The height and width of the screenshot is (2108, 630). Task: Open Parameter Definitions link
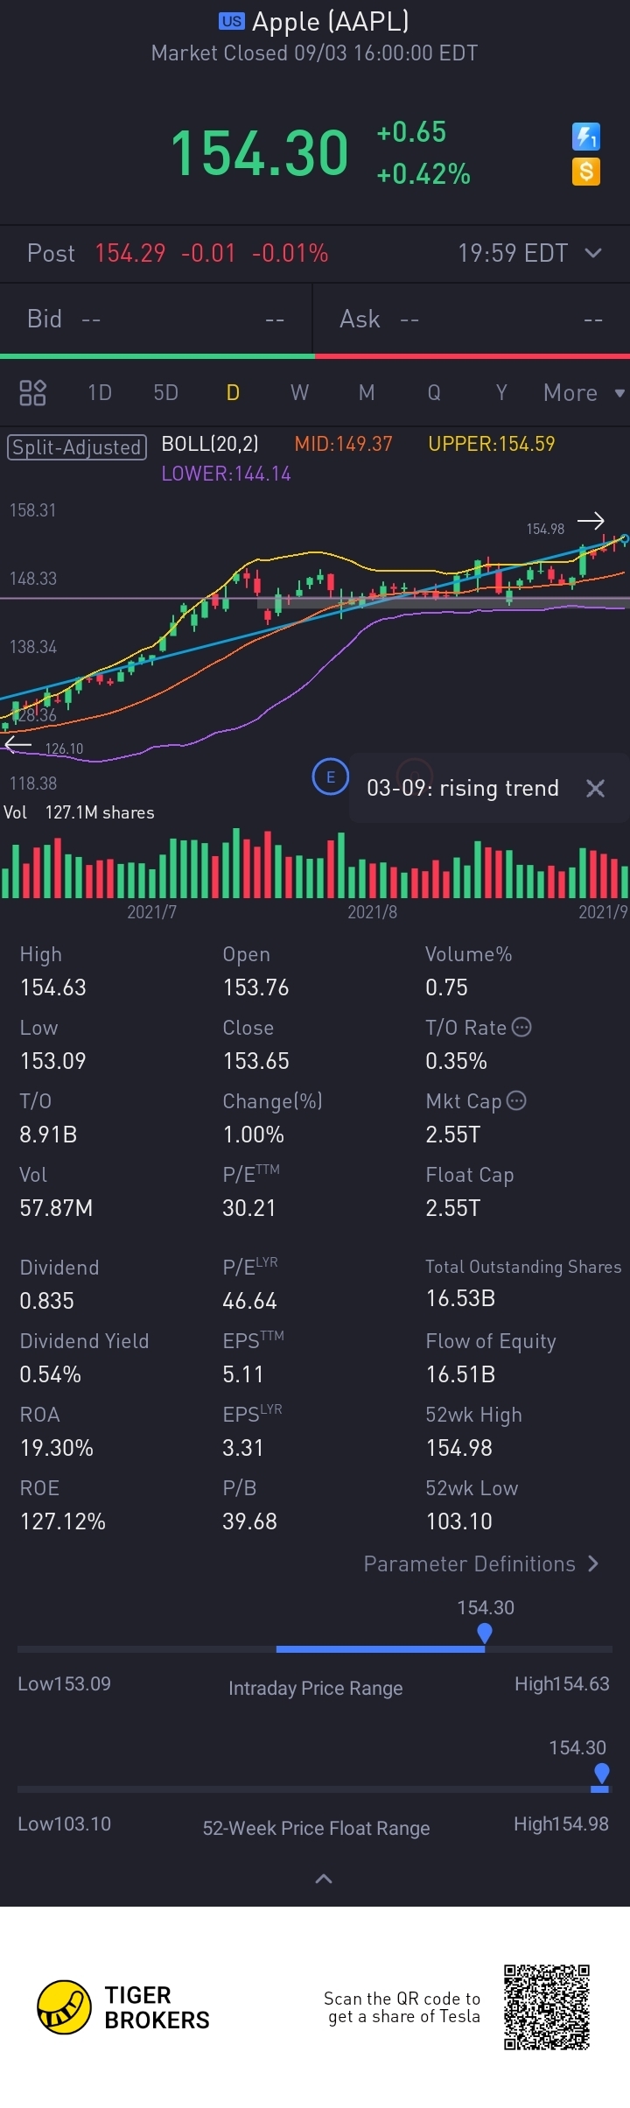480,1563
